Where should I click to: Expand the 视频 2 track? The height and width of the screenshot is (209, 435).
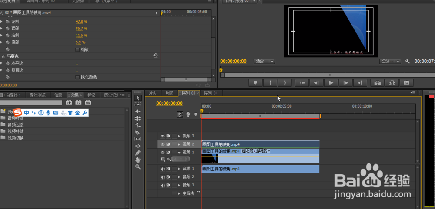click(x=179, y=144)
